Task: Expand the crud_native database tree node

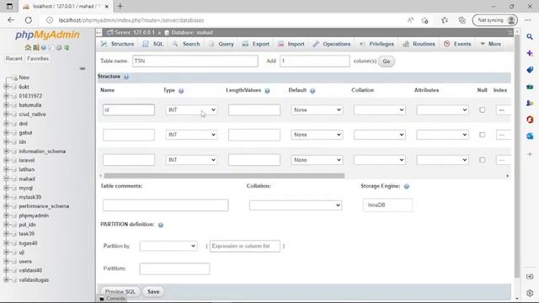Action: pos(6,114)
